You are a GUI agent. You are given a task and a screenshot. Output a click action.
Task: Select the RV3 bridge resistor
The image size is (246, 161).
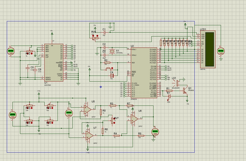pyautogui.click(x=29, y=106)
